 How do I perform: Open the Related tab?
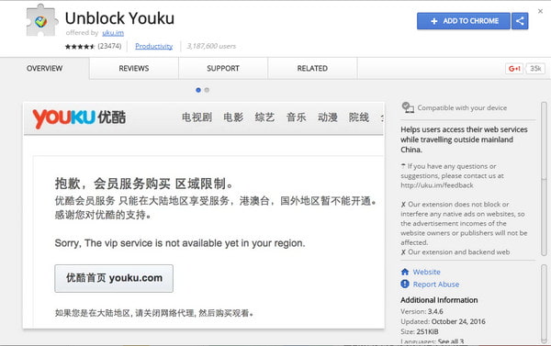pyautogui.click(x=312, y=69)
